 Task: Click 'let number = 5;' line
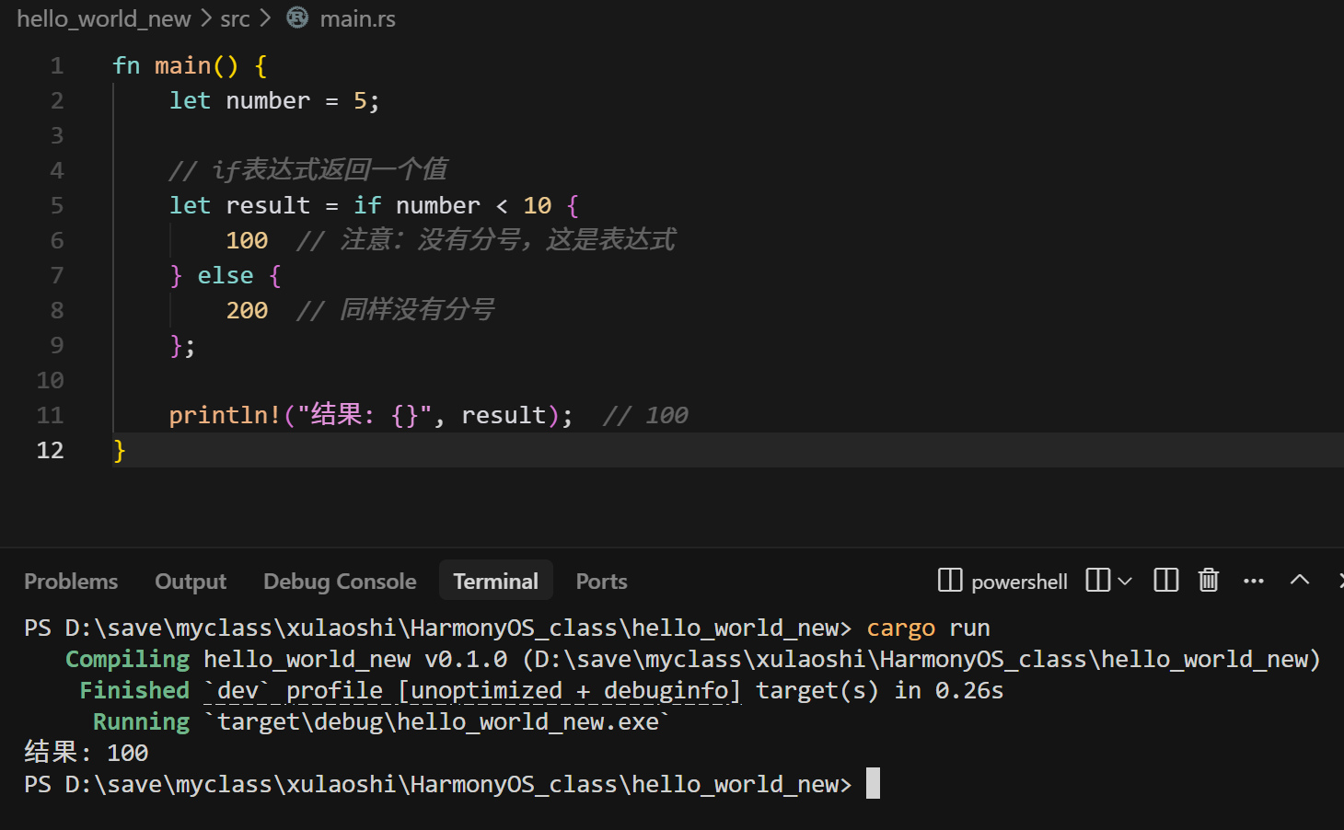274,101
